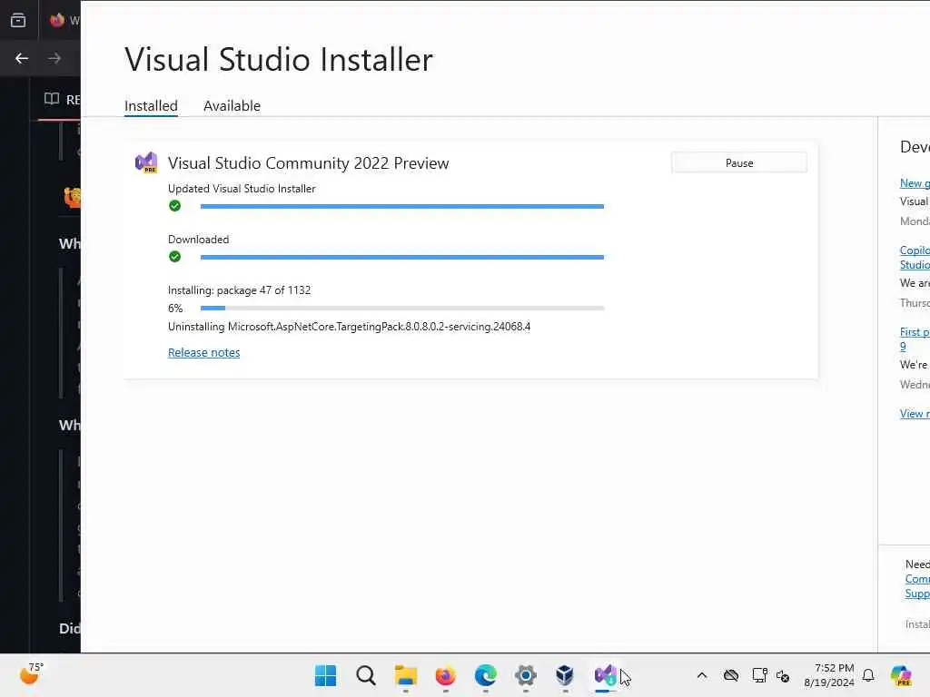Image resolution: width=930 pixels, height=697 pixels.
Task: Pause the Visual Studio installation
Action: click(739, 163)
